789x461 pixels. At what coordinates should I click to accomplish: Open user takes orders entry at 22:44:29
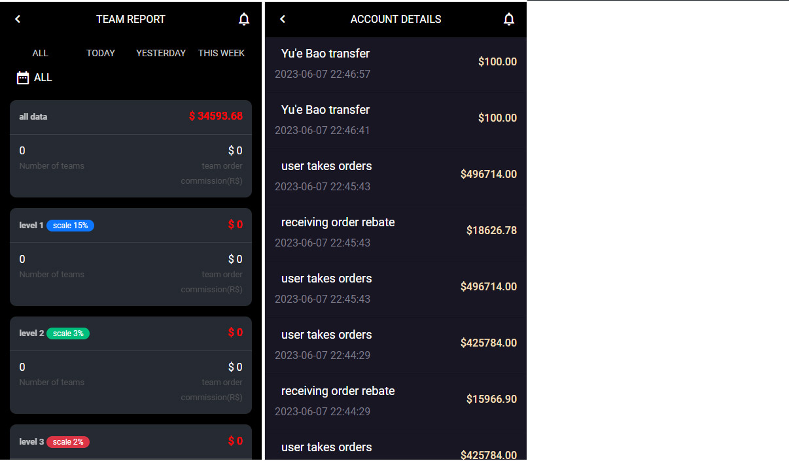click(x=395, y=345)
